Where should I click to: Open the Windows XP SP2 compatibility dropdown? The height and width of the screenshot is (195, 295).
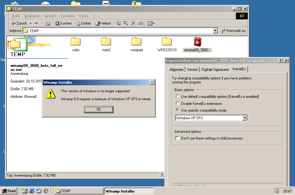point(245,118)
